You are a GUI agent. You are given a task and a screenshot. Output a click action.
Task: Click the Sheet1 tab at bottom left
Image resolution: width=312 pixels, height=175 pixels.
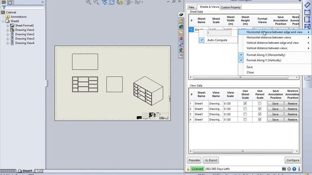(x=25, y=171)
